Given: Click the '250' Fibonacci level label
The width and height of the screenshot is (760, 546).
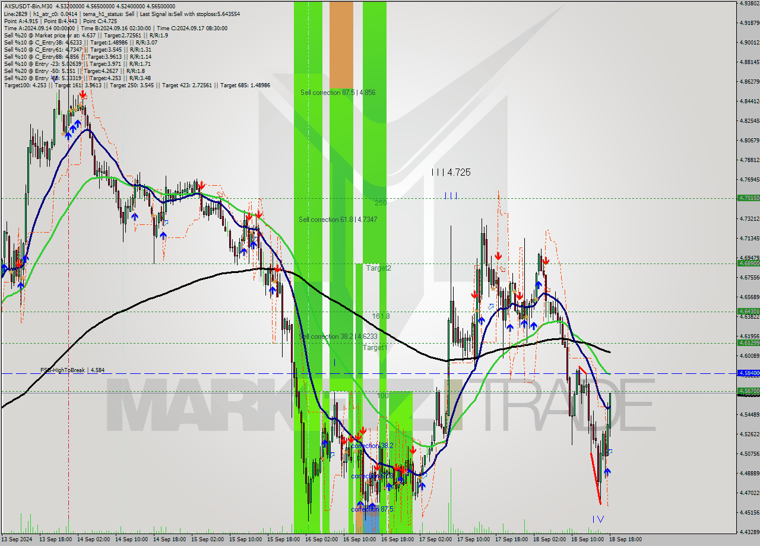Looking at the screenshot, I should 381,202.
